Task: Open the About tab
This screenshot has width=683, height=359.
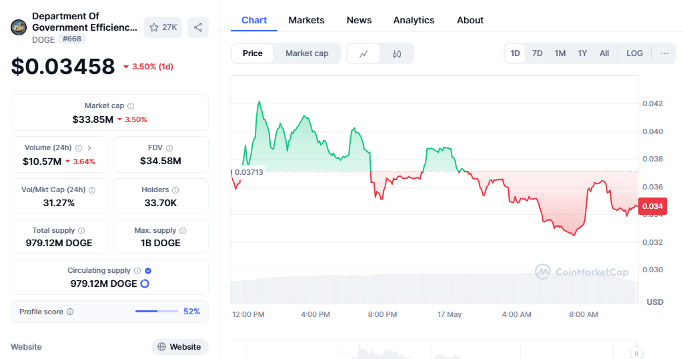Action: click(x=470, y=20)
